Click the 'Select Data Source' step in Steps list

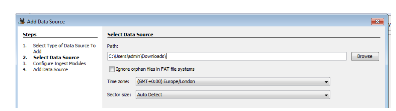(56, 58)
